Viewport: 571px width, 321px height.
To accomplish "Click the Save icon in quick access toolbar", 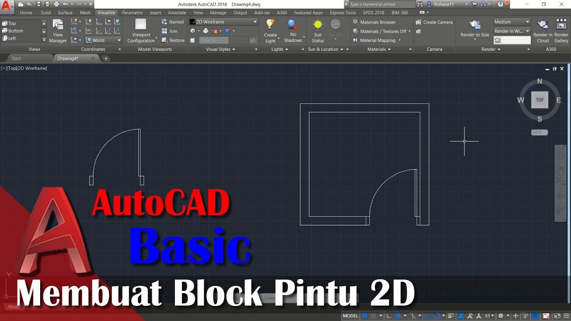I will (39, 4).
